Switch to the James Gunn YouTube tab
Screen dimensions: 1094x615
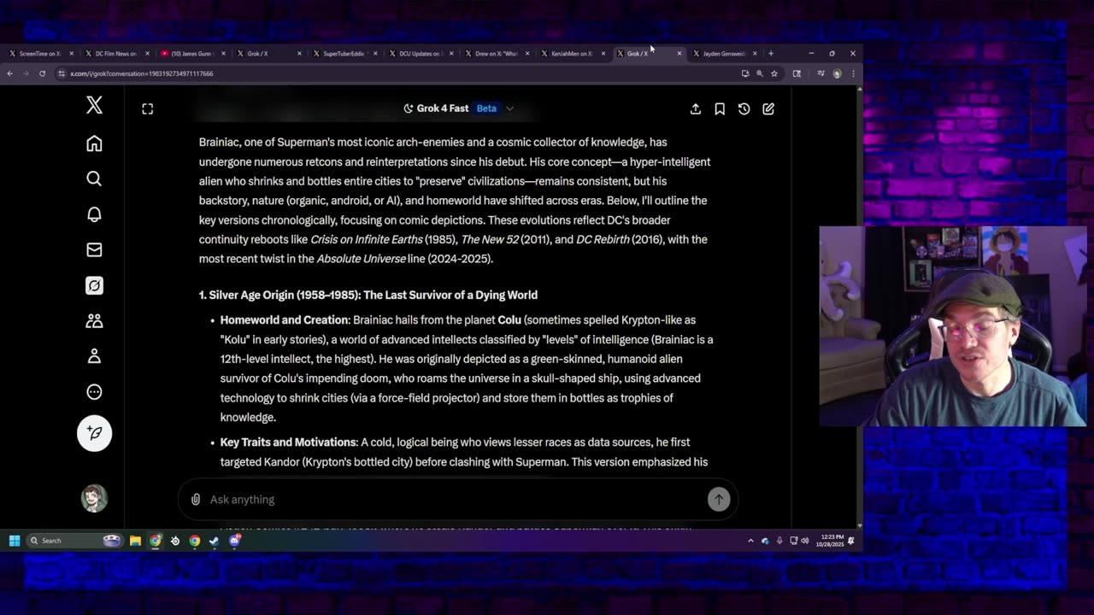coord(191,54)
